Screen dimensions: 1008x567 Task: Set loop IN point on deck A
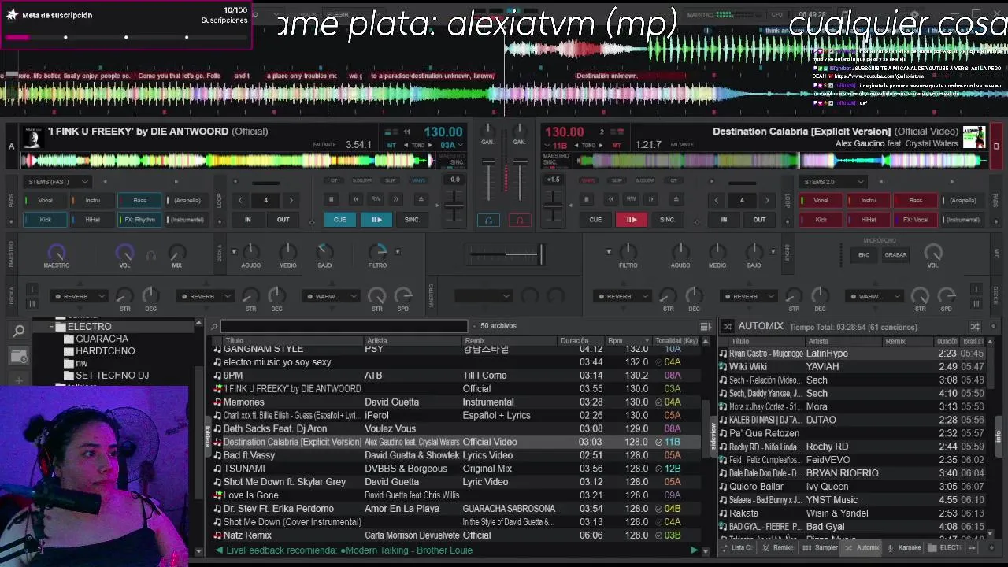coord(248,220)
